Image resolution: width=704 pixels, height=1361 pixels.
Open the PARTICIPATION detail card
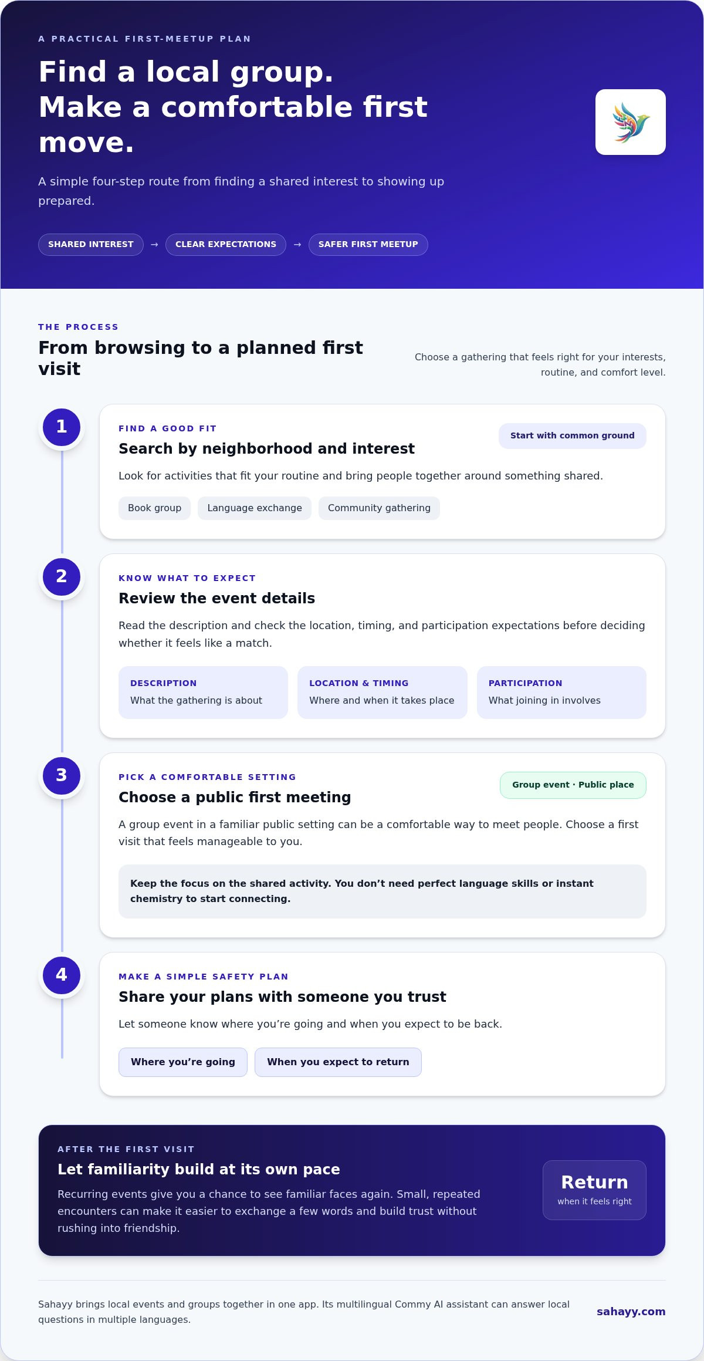click(x=561, y=693)
